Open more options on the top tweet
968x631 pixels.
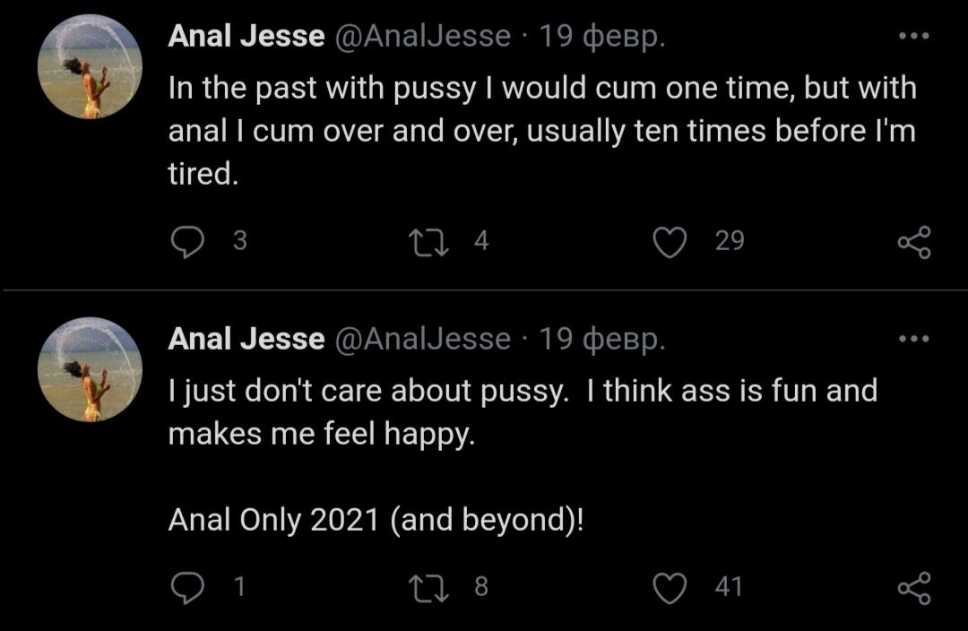coord(914,37)
